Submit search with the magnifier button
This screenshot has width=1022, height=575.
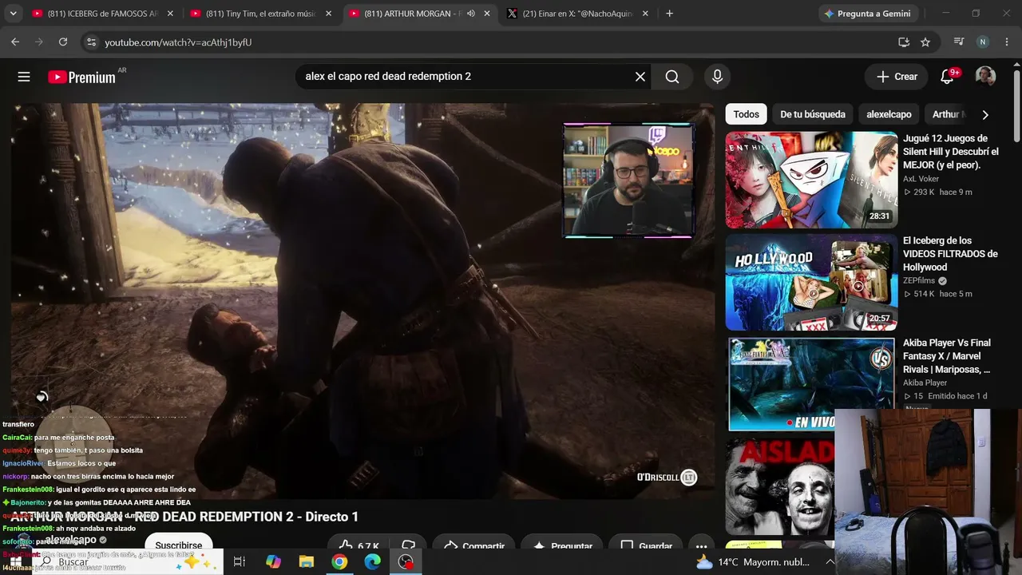(672, 77)
